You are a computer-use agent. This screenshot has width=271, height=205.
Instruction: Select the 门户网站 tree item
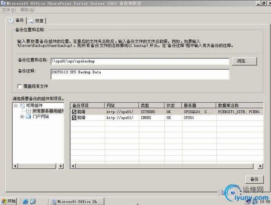[x=41, y=116]
